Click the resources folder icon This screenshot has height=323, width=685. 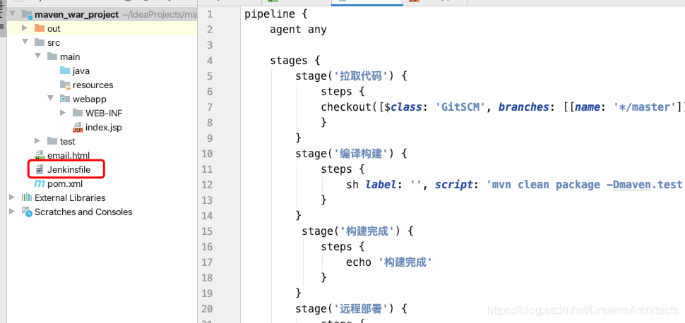tap(65, 85)
